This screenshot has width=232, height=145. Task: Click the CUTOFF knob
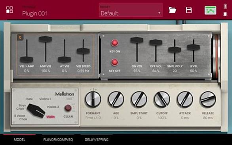tap(162, 99)
